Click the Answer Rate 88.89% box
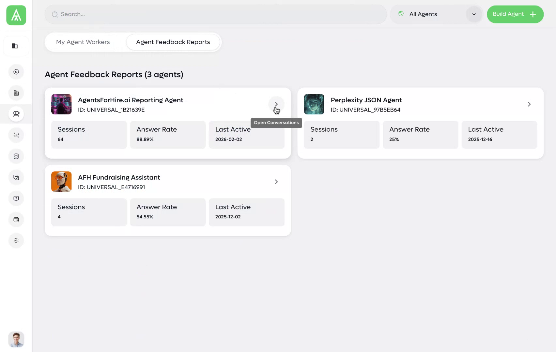The height and width of the screenshot is (352, 556). click(x=168, y=135)
